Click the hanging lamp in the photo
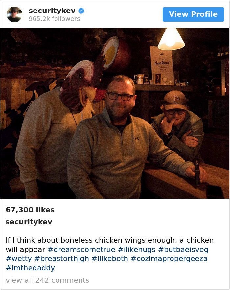The image size is (230, 290). pyautogui.click(x=171, y=39)
